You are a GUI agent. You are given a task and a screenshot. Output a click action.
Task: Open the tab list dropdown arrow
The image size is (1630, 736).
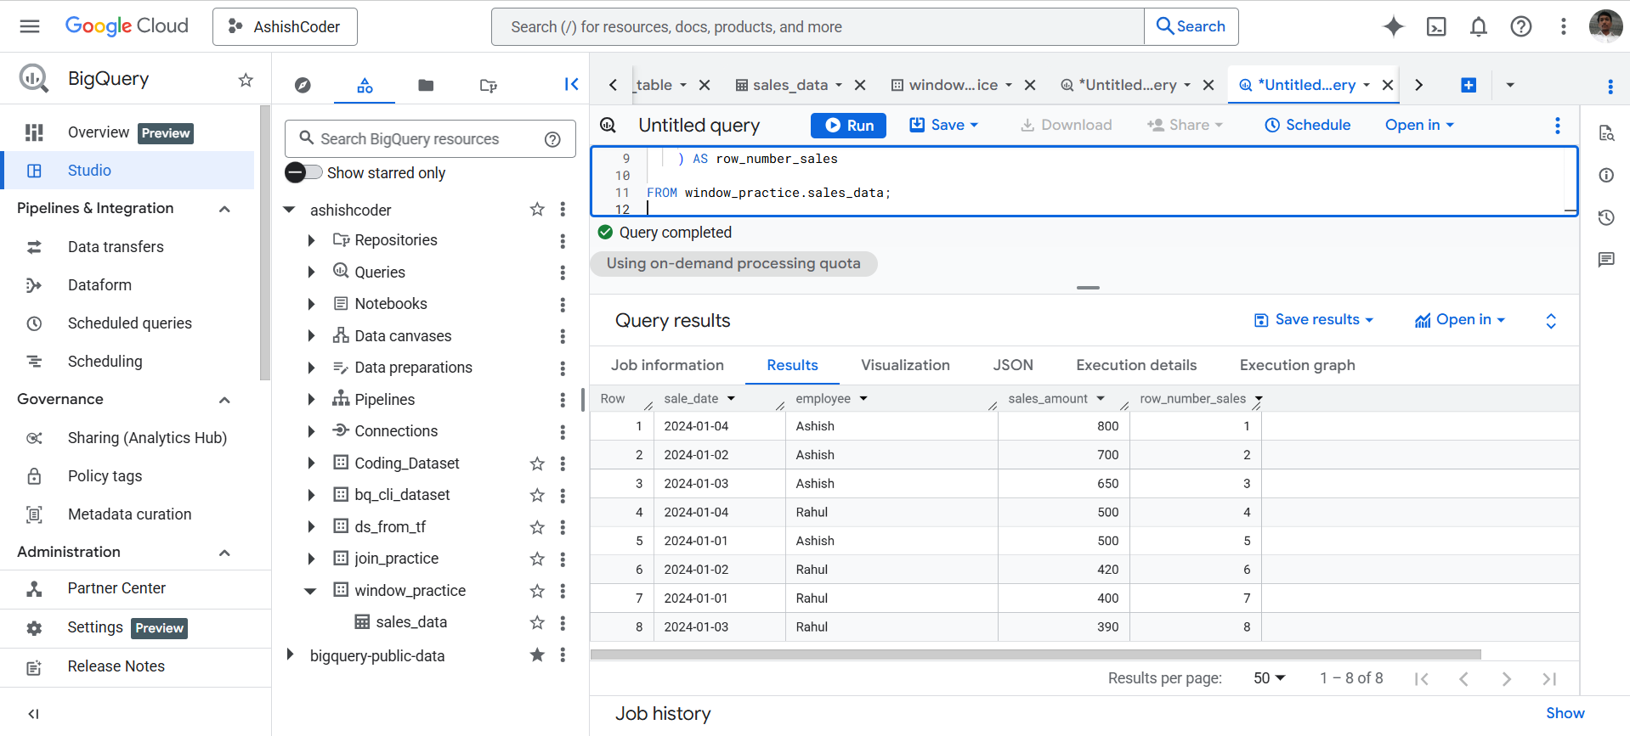pos(1510,85)
